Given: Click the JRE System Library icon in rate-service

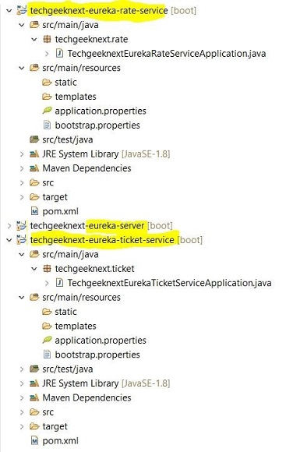Looking at the screenshot, I should pyautogui.click(x=34, y=154).
